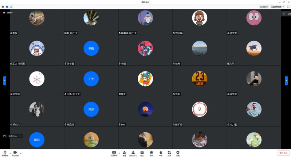
Task: Click the stop video camera icon
Action: (x=15, y=153)
